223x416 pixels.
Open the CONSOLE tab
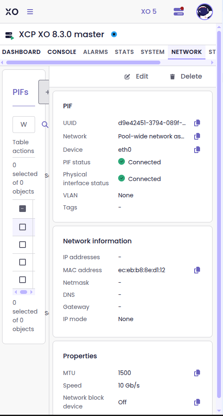pos(62,52)
